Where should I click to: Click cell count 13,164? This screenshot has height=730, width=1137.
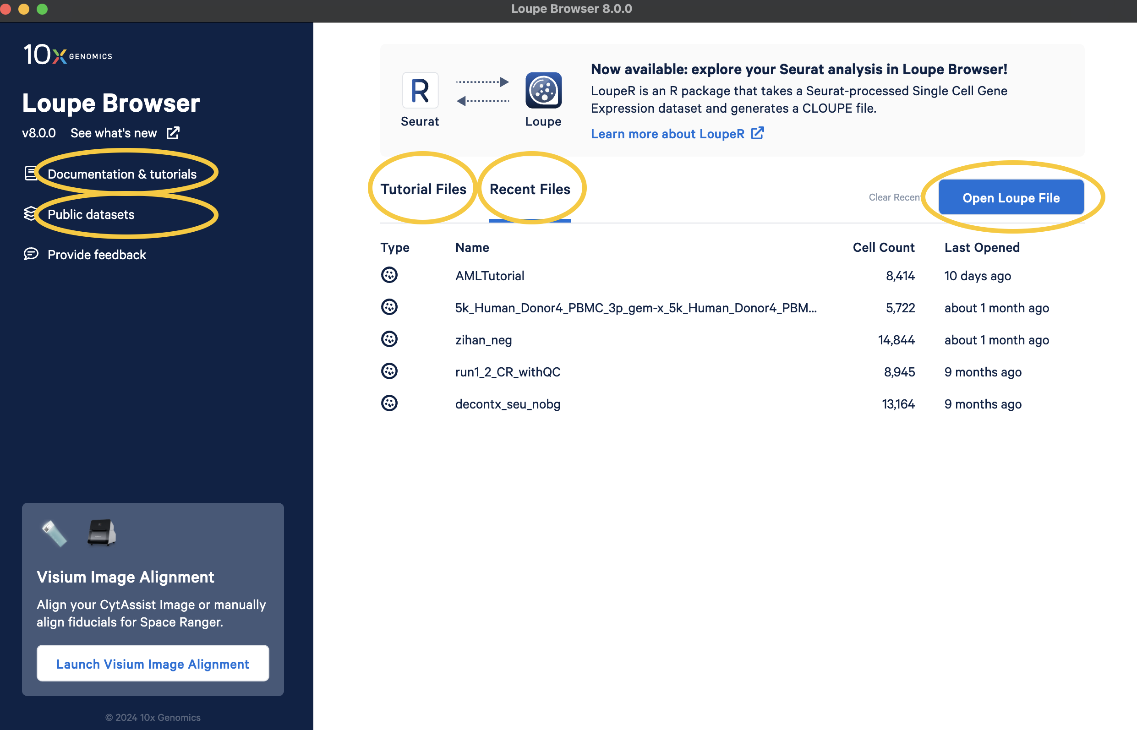(x=898, y=404)
